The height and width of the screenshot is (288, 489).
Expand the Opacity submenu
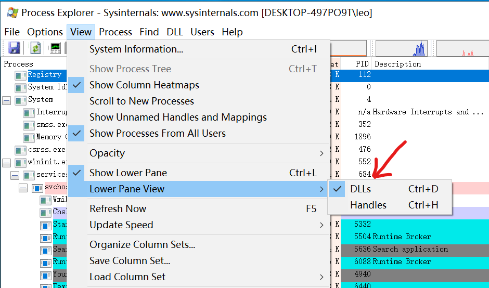pos(199,153)
